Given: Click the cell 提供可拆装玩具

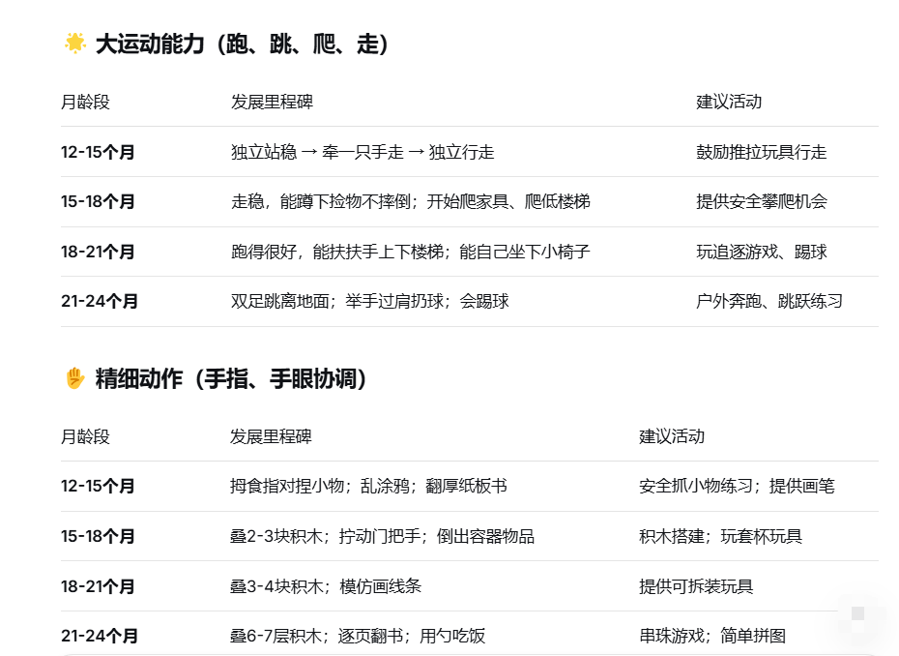Looking at the screenshot, I should pos(696,586).
